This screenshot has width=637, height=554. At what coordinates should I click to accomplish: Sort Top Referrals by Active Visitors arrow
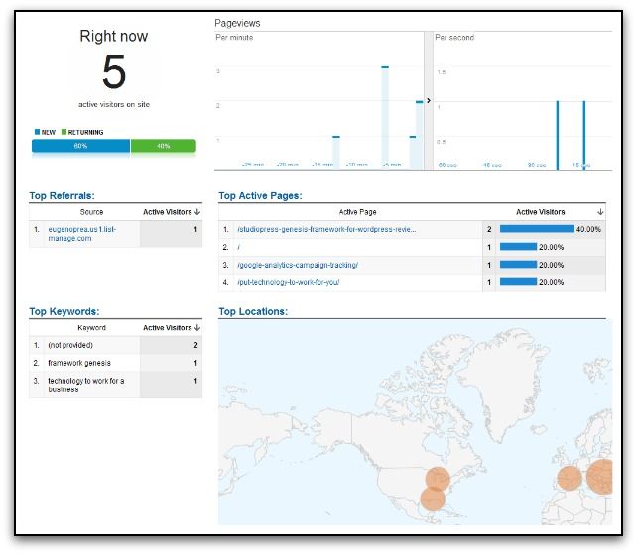click(x=197, y=212)
